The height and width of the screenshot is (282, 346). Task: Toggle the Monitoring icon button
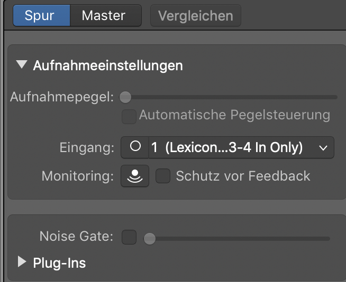coord(135,176)
